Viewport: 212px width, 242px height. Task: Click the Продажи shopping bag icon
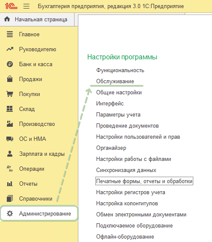pos(10,79)
